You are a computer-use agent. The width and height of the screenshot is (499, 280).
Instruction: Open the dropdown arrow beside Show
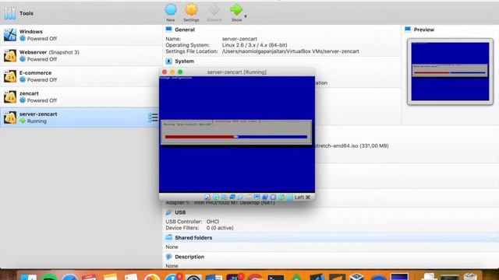point(246,16)
